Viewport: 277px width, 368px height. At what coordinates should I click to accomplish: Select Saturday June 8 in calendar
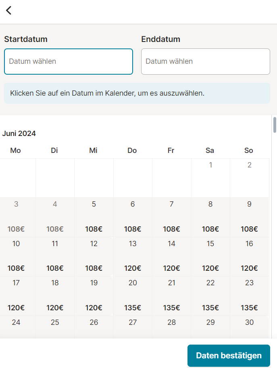point(210,217)
